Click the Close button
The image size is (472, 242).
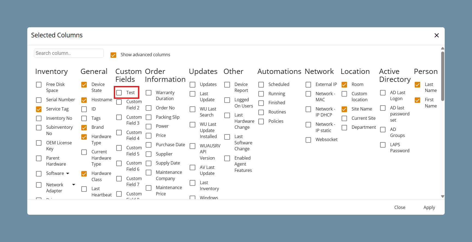tap(400, 207)
